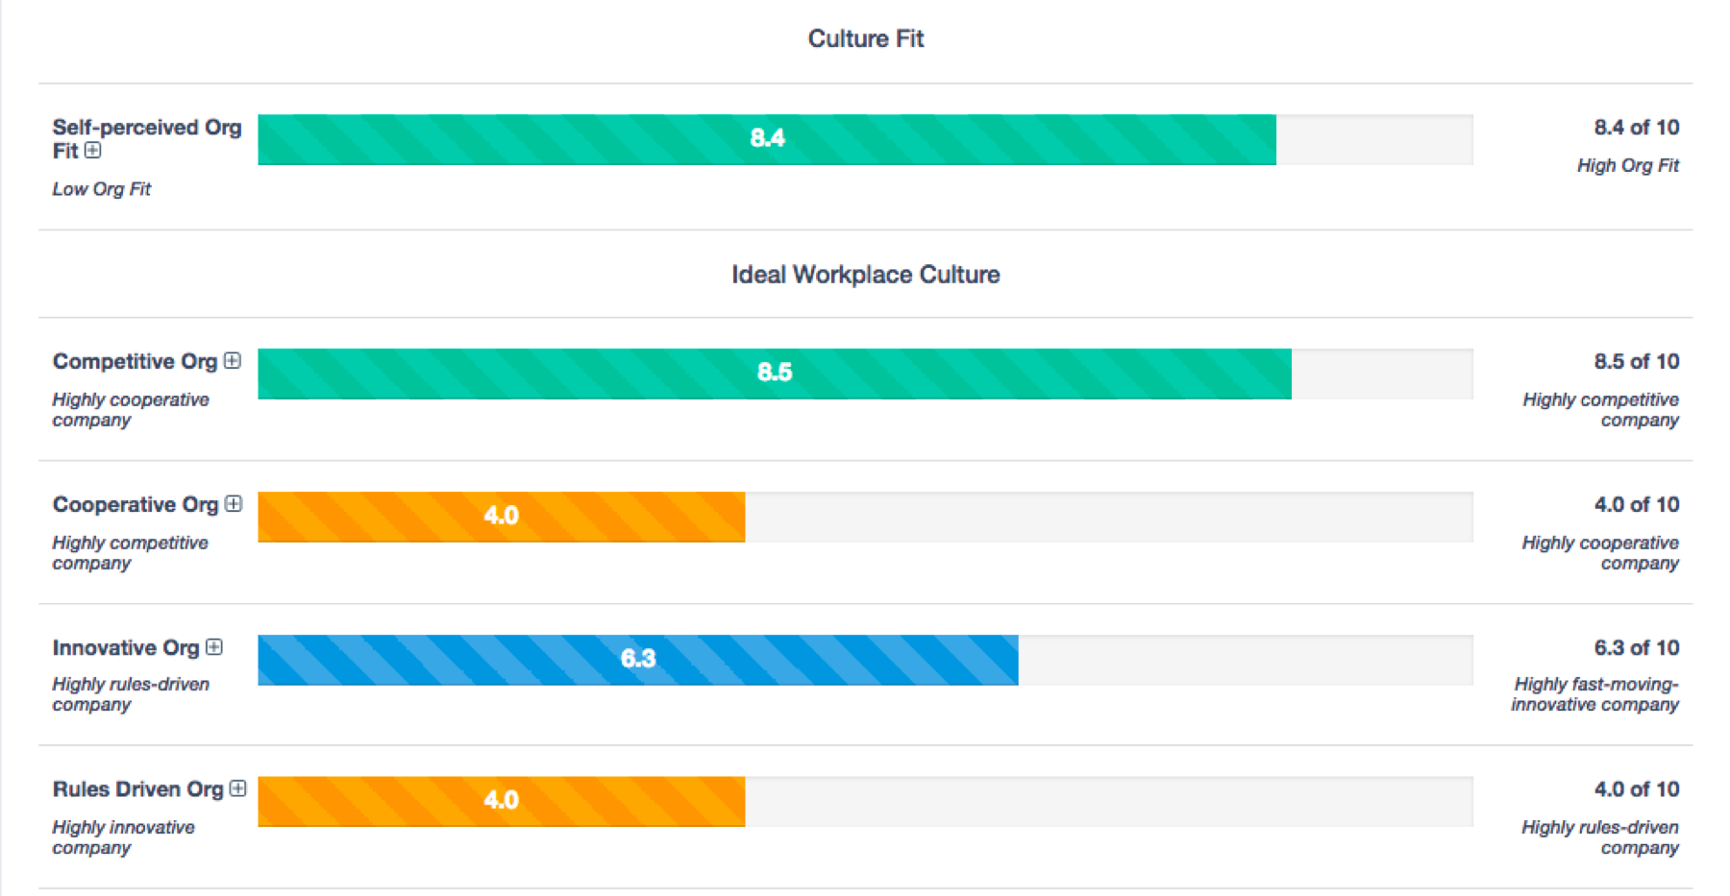Viewport: 1730px width, 896px height.
Task: Click the 6.3 of 10 score text
Action: [x=1636, y=647]
